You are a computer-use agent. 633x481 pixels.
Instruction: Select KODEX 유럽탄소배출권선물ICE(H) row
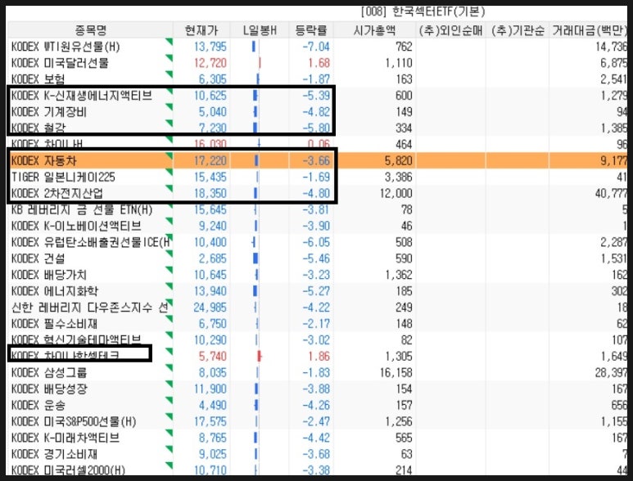coord(317,242)
